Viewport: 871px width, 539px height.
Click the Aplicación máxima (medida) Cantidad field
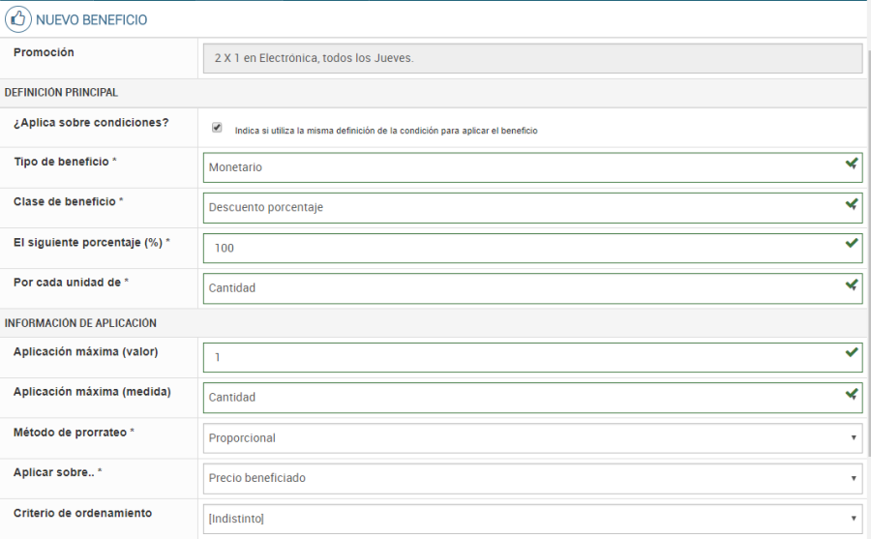tap(523, 398)
